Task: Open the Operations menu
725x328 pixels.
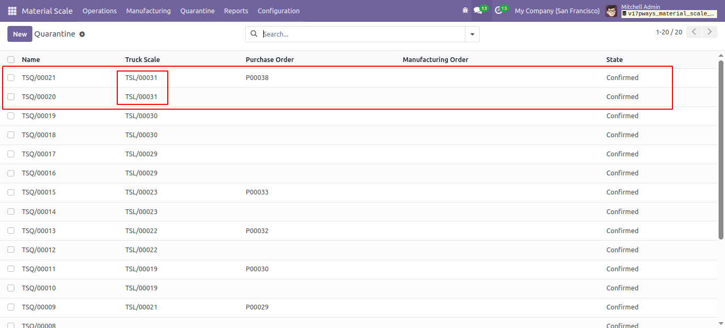Action: coord(100,11)
